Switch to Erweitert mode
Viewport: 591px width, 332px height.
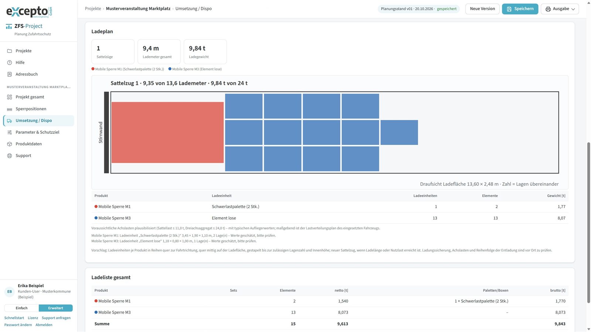(55, 308)
